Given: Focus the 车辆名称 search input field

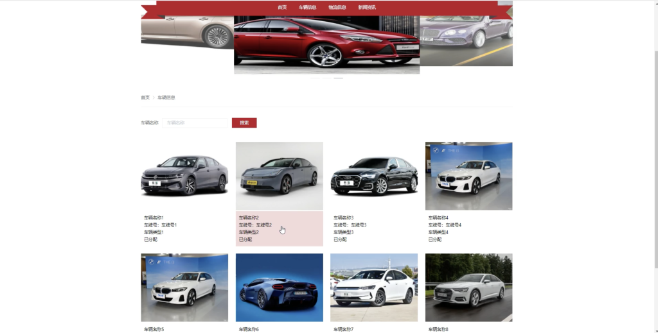Looking at the screenshot, I should (195, 123).
